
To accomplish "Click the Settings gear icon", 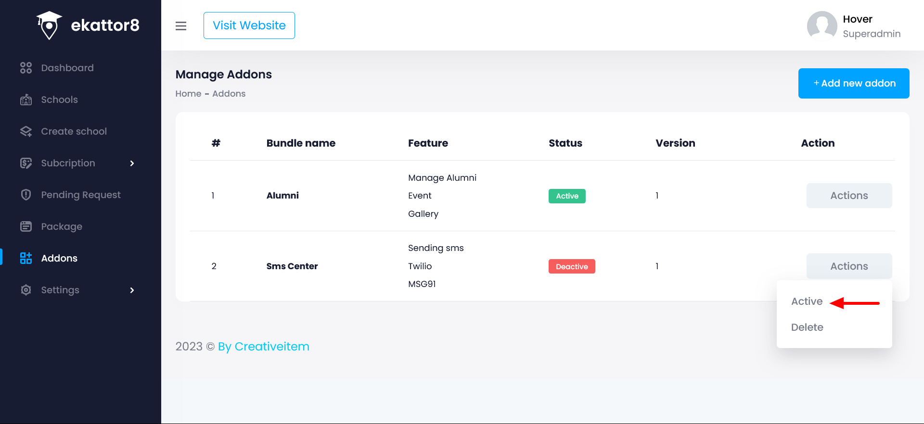I will [x=26, y=290].
